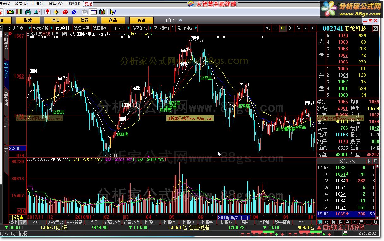This screenshot has height=241, width=384.
Task: Click the blue circular toolbar icon
Action: pos(74,12)
